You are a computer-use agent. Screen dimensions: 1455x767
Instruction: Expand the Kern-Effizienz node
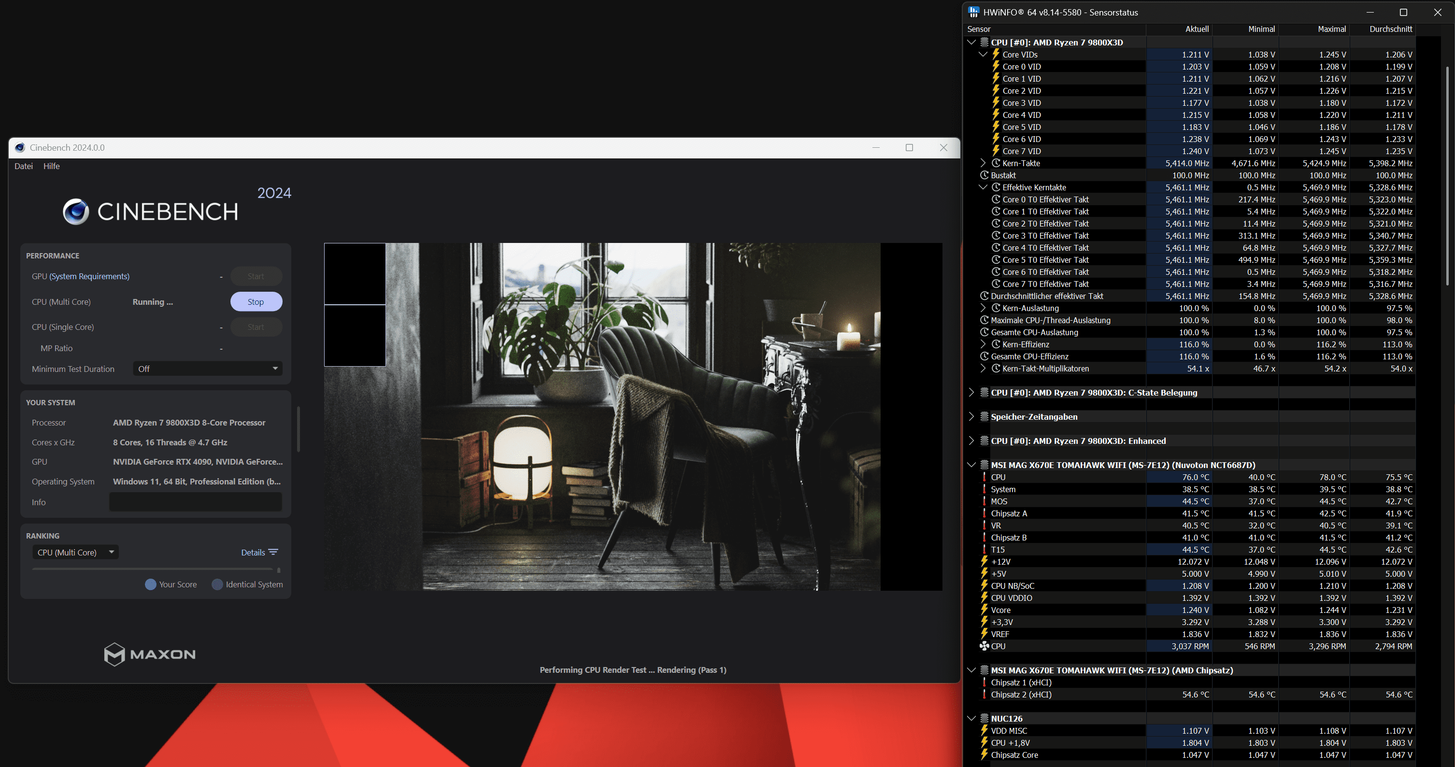click(983, 344)
